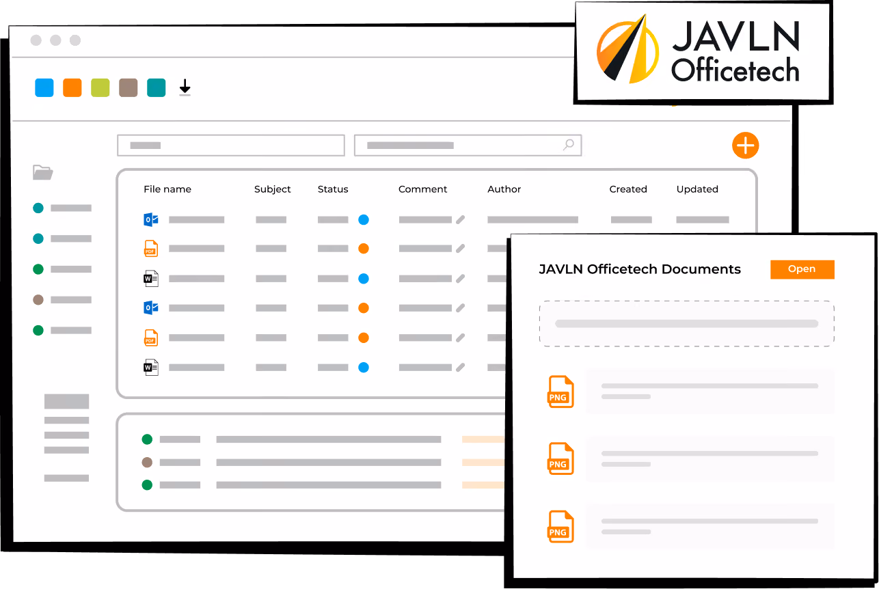This screenshot has height=589, width=879.
Task: Edit the comment via pencil in the third row
Action: click(x=461, y=279)
